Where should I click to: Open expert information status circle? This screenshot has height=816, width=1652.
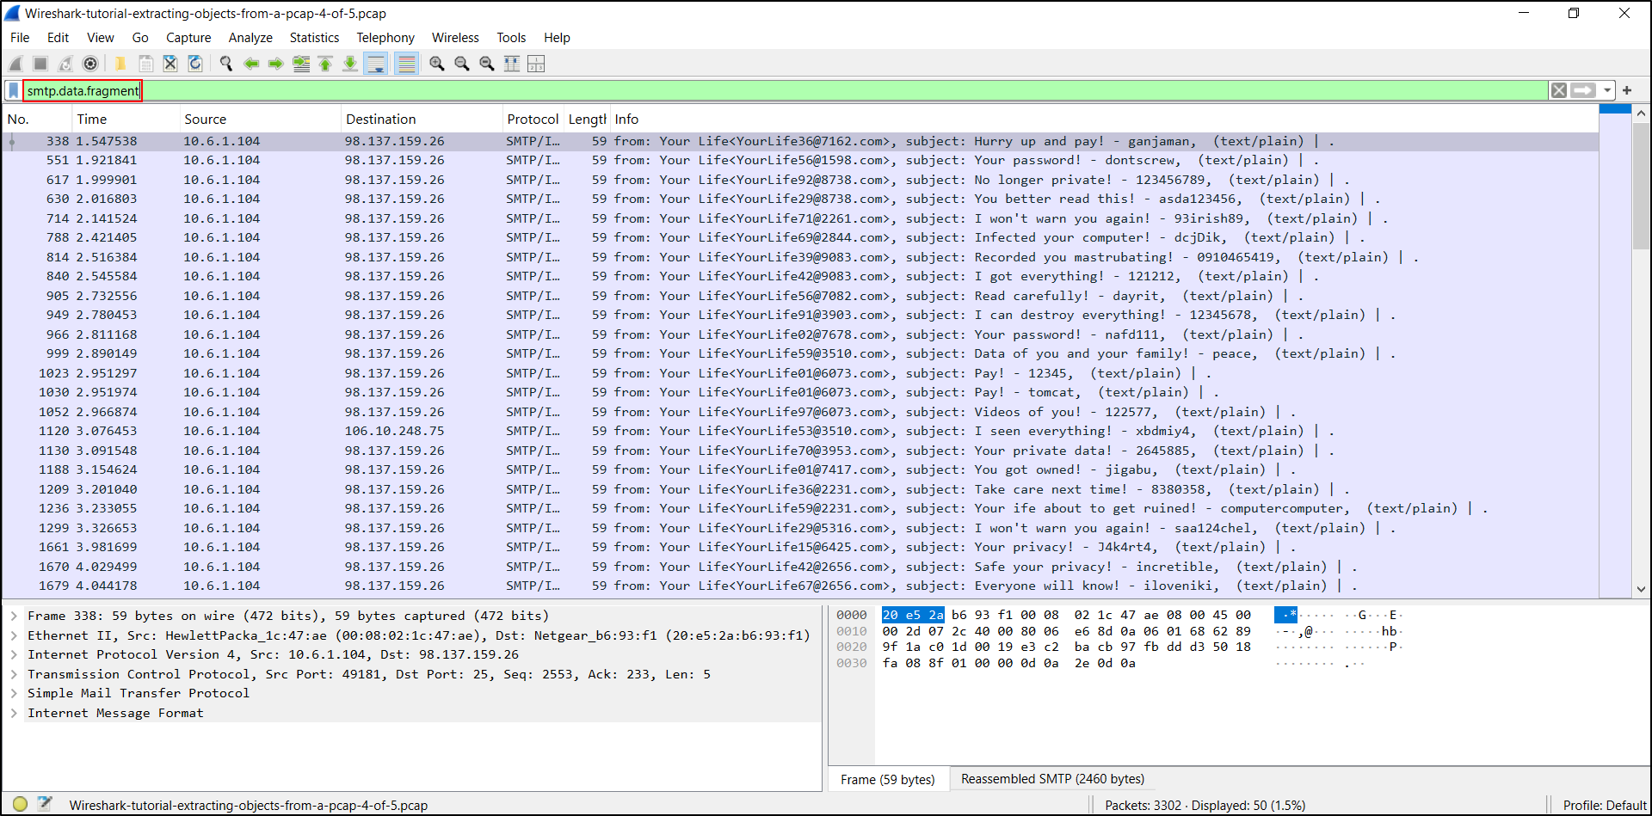(x=20, y=805)
